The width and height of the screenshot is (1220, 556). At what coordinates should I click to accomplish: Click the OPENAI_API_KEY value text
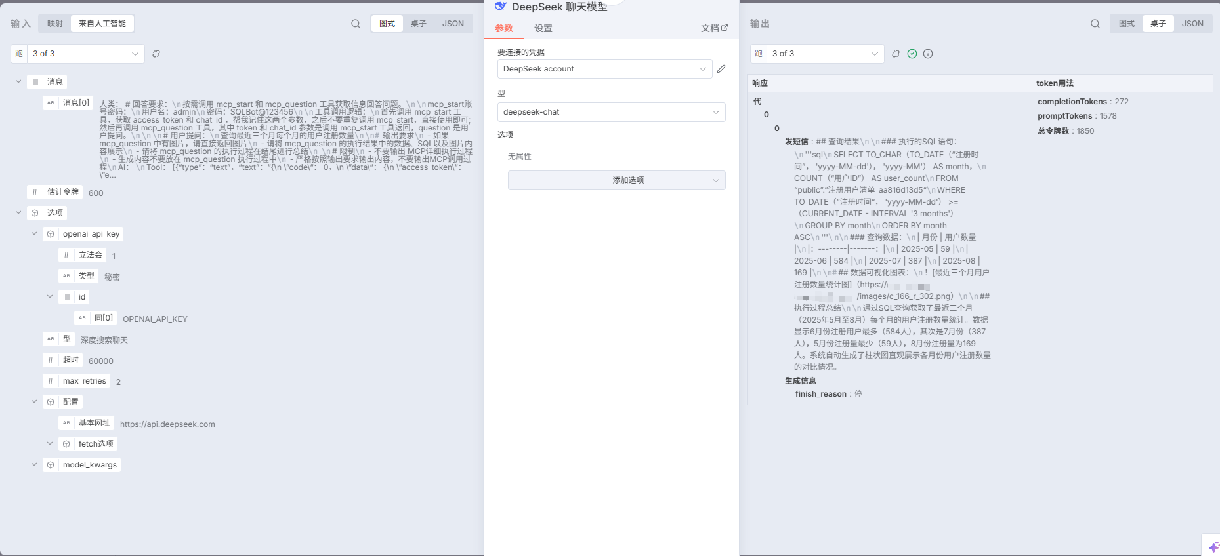[155, 319]
